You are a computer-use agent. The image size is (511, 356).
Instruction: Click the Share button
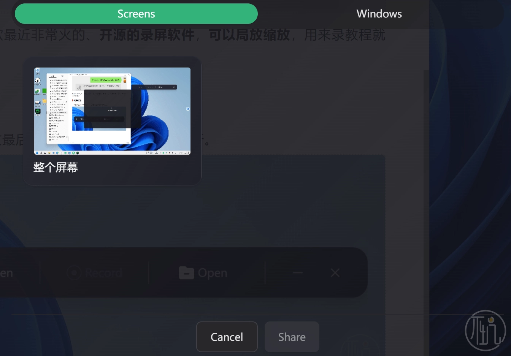click(x=292, y=337)
